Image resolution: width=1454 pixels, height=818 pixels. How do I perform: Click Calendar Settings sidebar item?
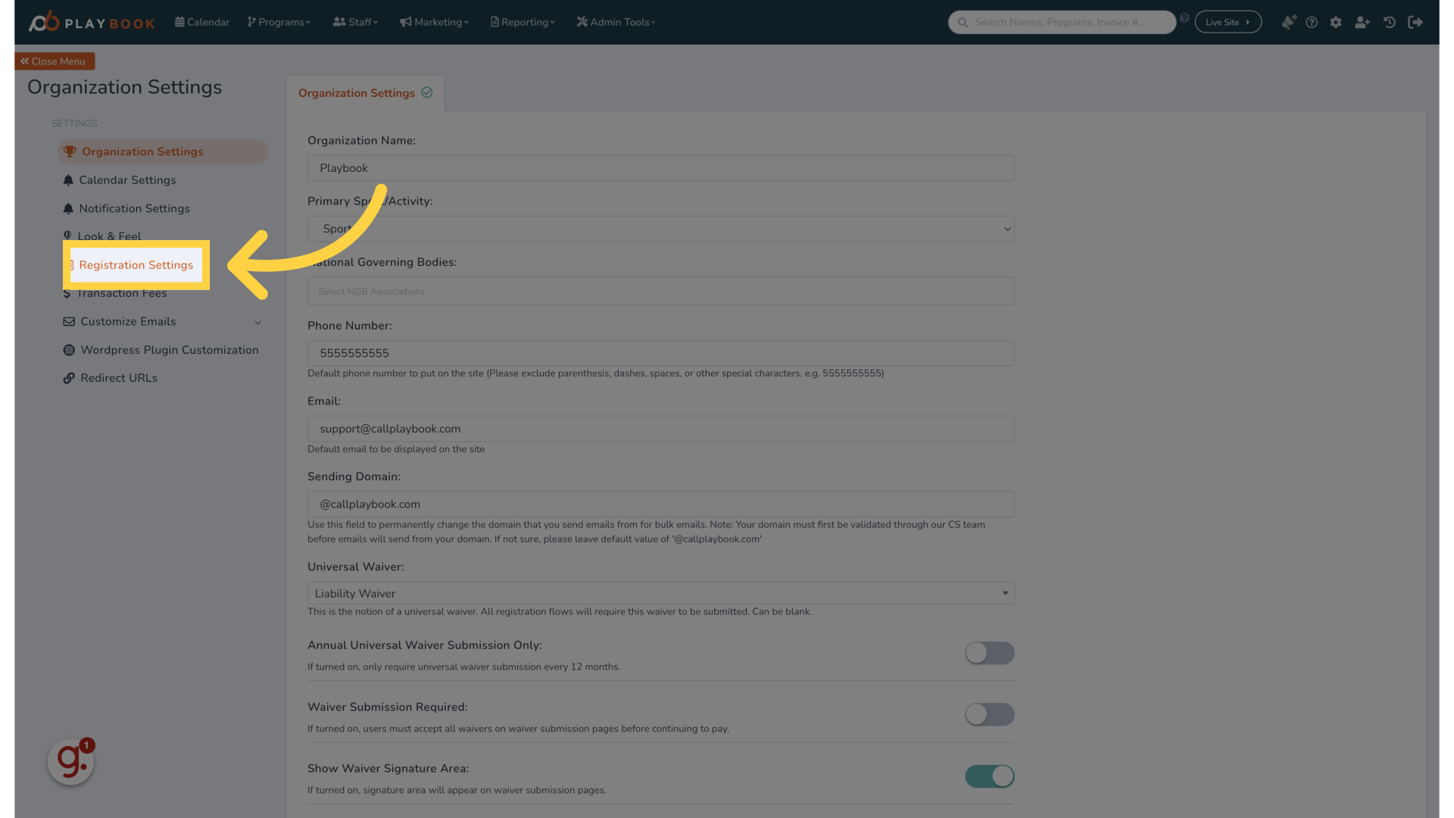pyautogui.click(x=126, y=180)
